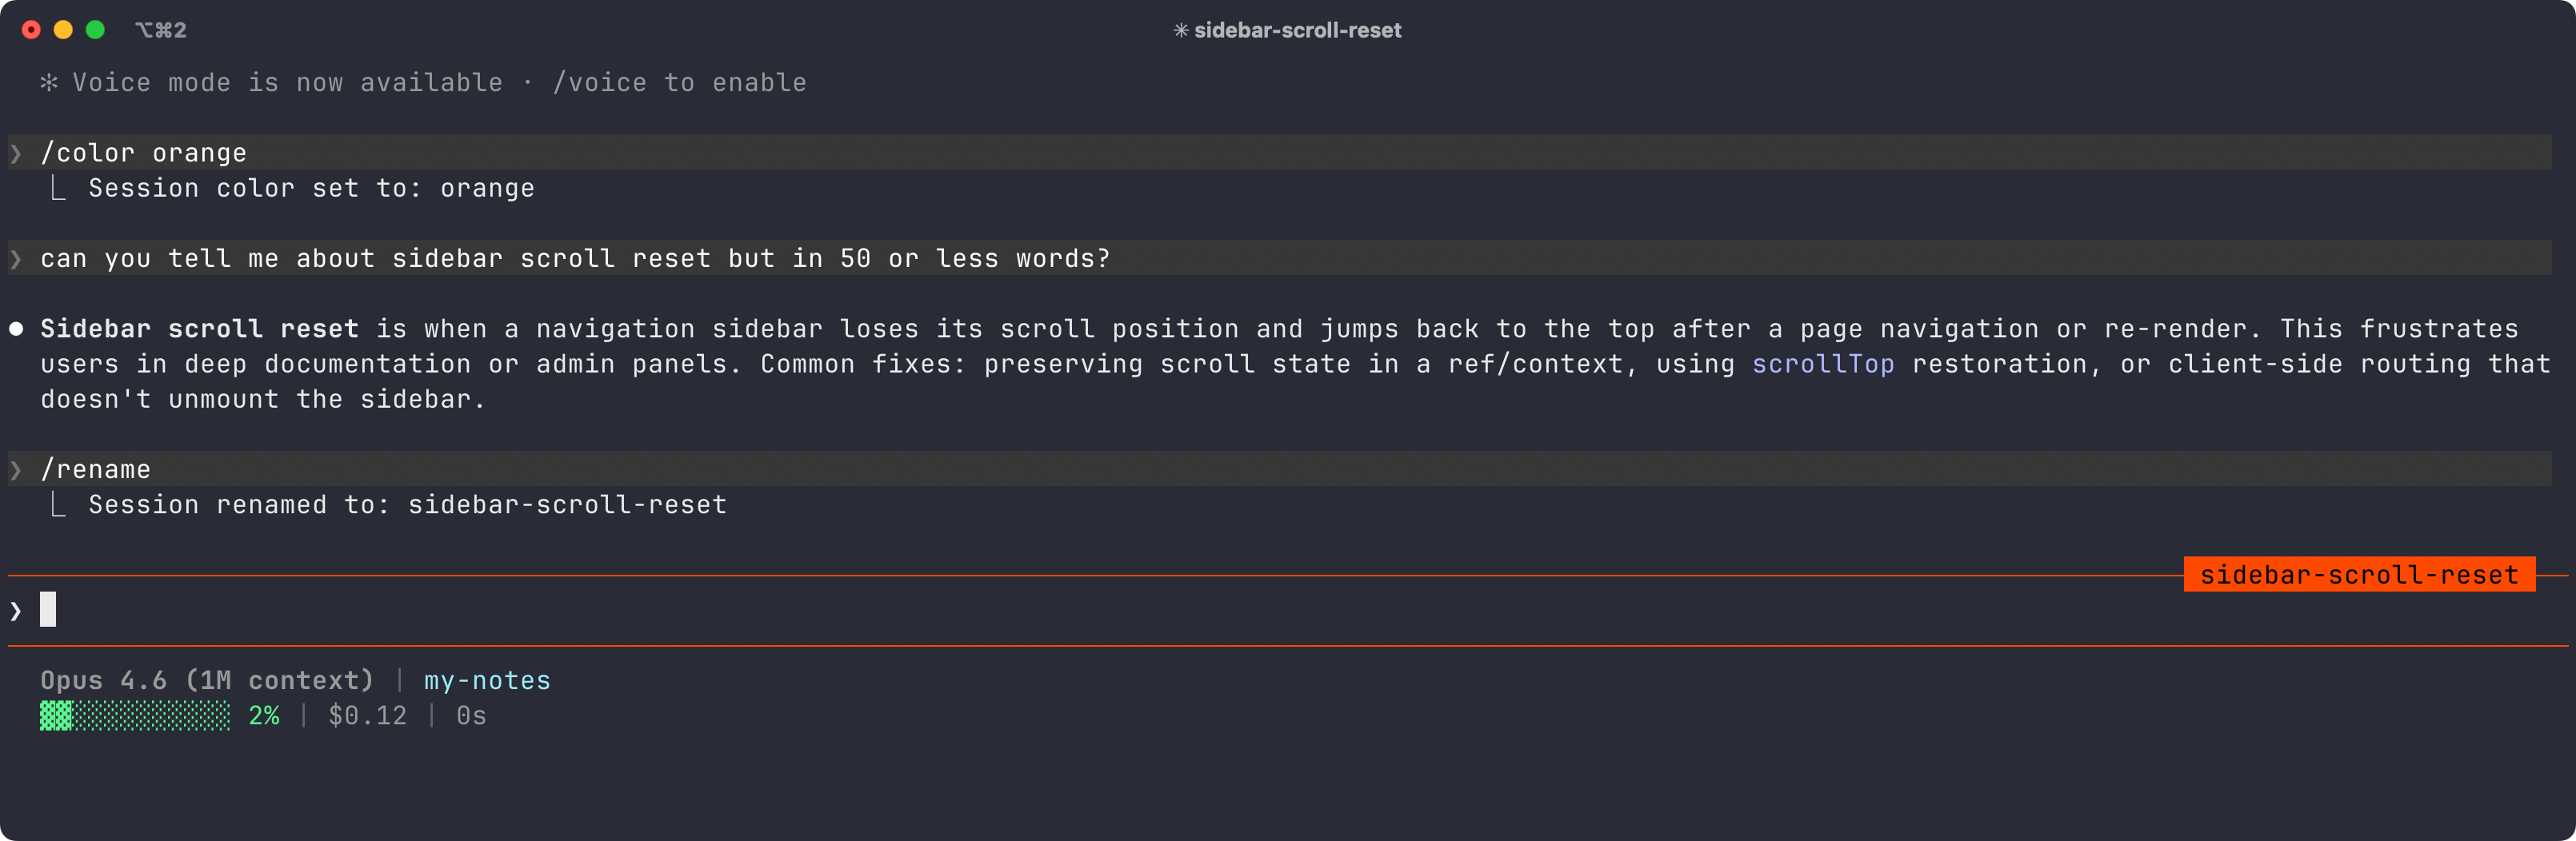Click the 2% context percentage indicator
Screen dimensions: 2576x841
tap(263, 715)
